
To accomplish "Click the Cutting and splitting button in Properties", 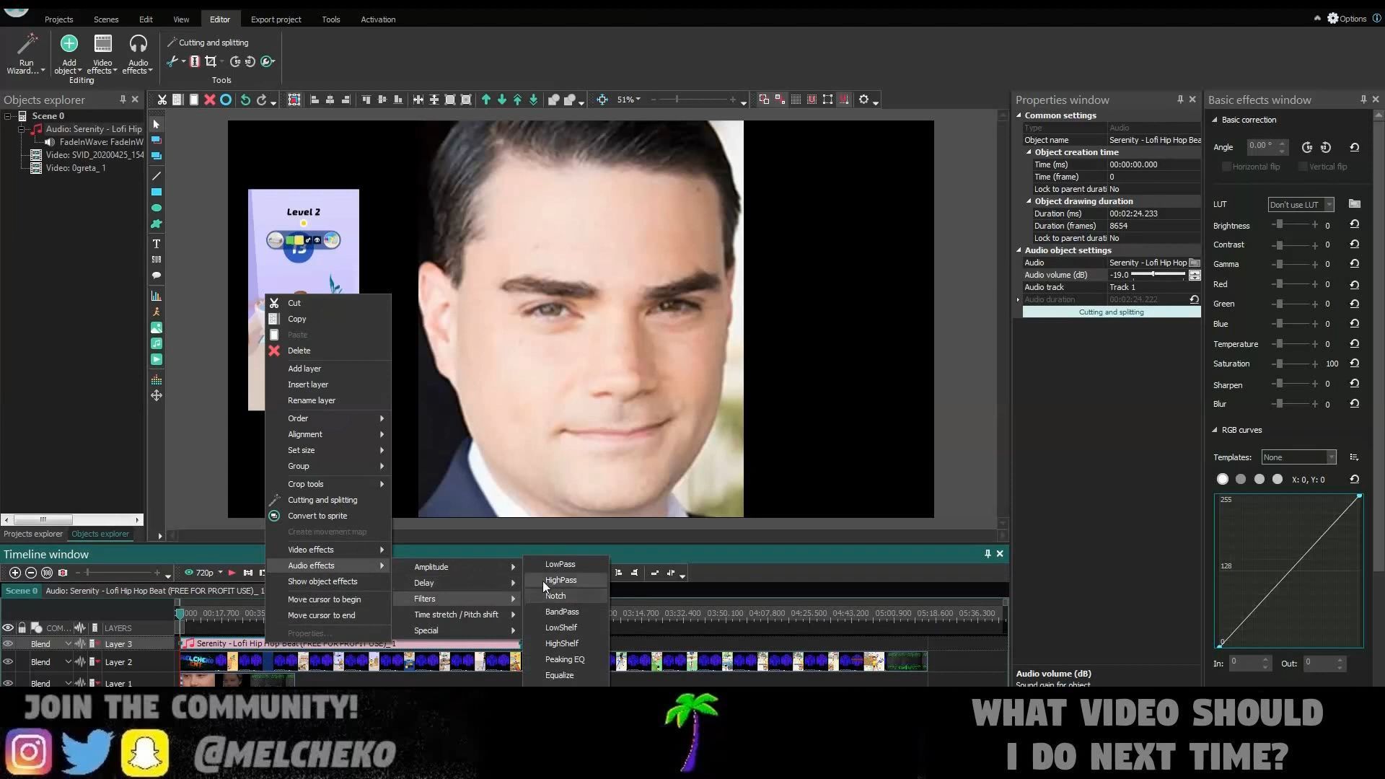I will 1111,312.
